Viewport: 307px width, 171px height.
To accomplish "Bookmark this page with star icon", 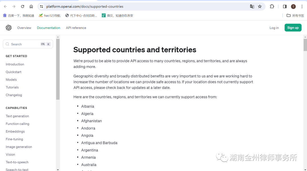I will [260, 7].
